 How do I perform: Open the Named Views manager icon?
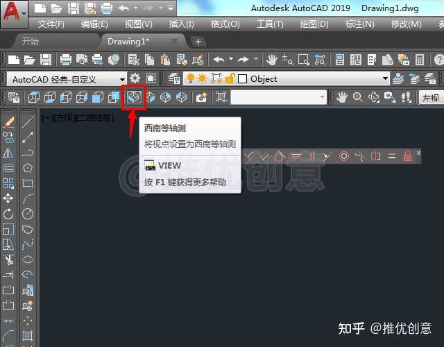click(x=13, y=97)
